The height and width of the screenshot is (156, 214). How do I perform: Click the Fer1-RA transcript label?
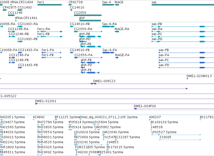pyautogui.click(x=44, y=29)
